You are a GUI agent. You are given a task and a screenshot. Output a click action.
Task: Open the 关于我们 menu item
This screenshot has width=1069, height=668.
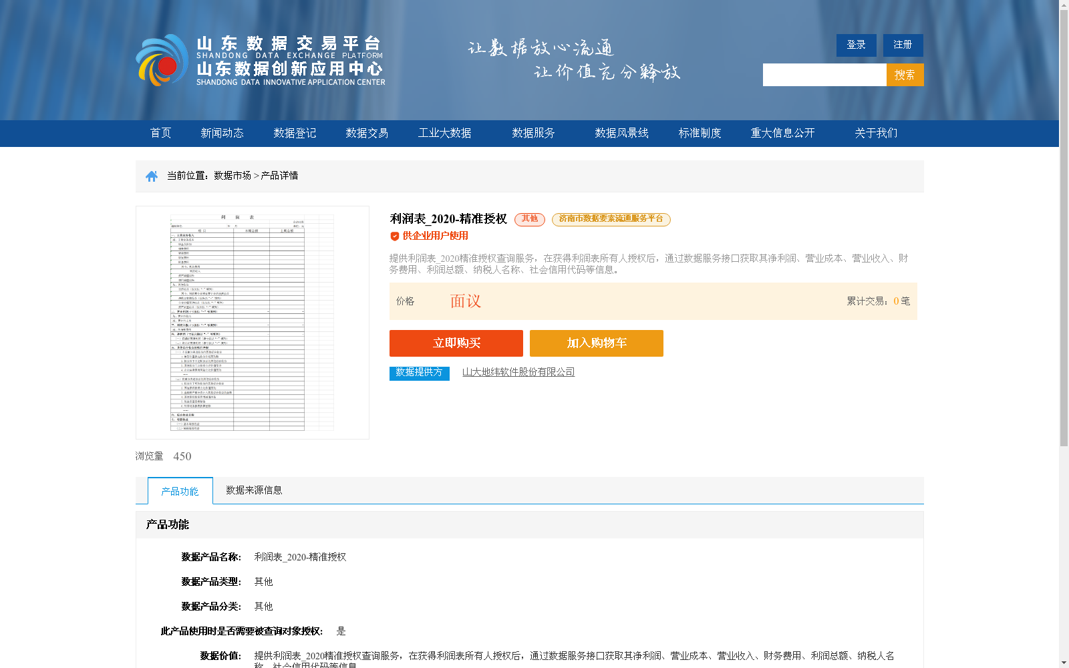tap(876, 134)
